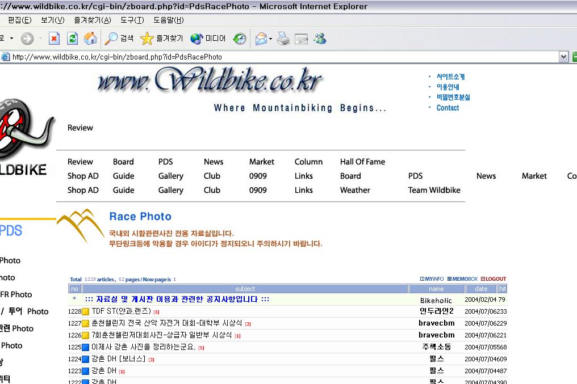Open the 즐겨찾기 favorites toolbar button
The image size is (577, 384).
(161, 39)
